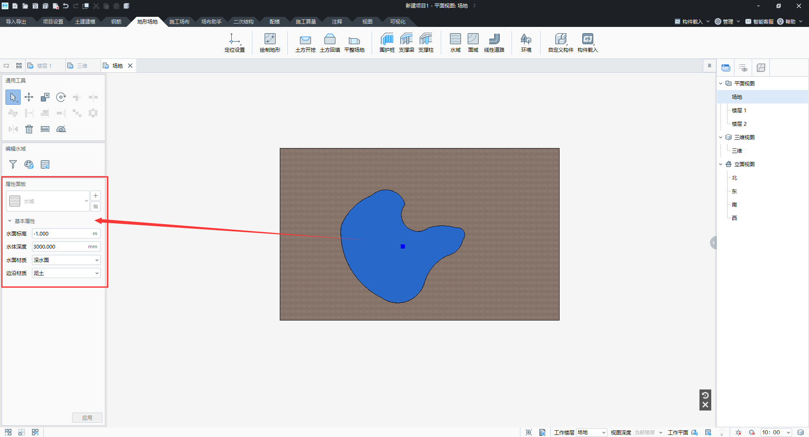Click the palette material icon under 编辑水域

[29, 164]
